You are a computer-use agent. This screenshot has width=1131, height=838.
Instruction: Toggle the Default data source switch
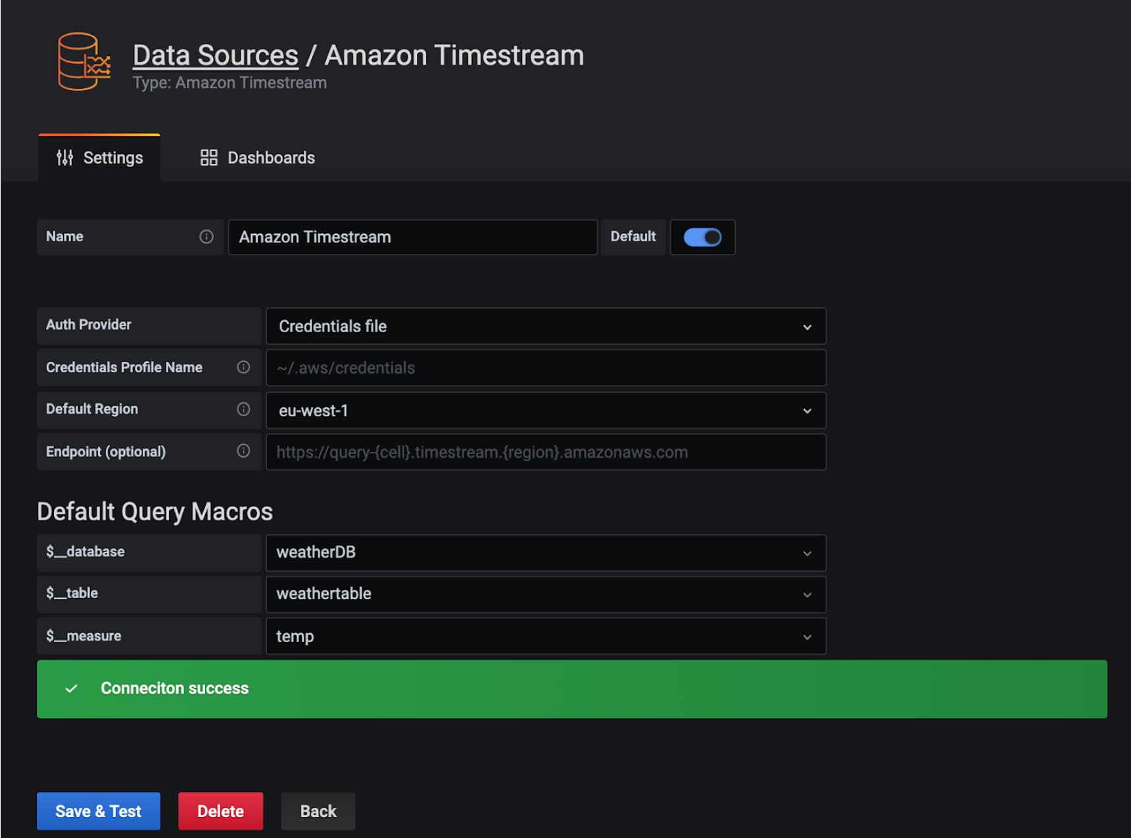(702, 237)
